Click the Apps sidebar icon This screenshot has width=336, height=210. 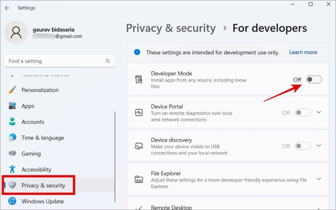12,105
